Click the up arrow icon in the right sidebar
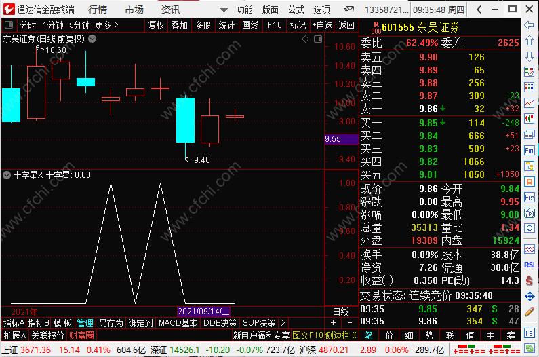The height and width of the screenshot is (357, 539). click(529, 41)
